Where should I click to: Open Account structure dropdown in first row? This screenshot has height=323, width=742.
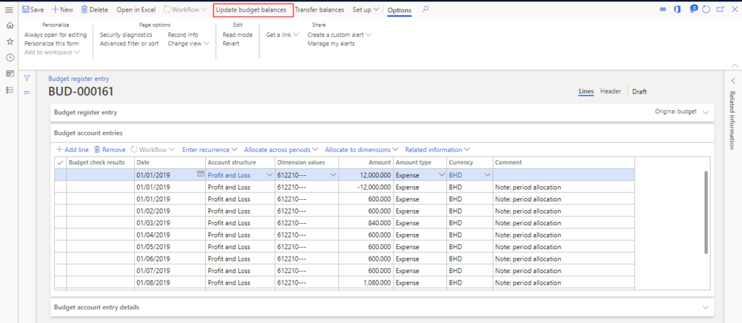(270, 175)
